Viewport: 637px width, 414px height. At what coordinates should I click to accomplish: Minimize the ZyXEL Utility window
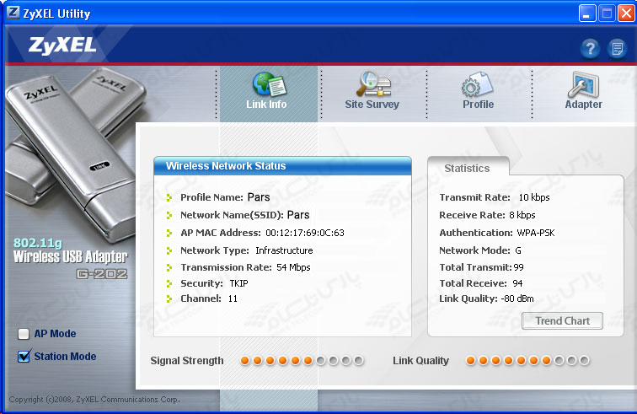(587, 13)
